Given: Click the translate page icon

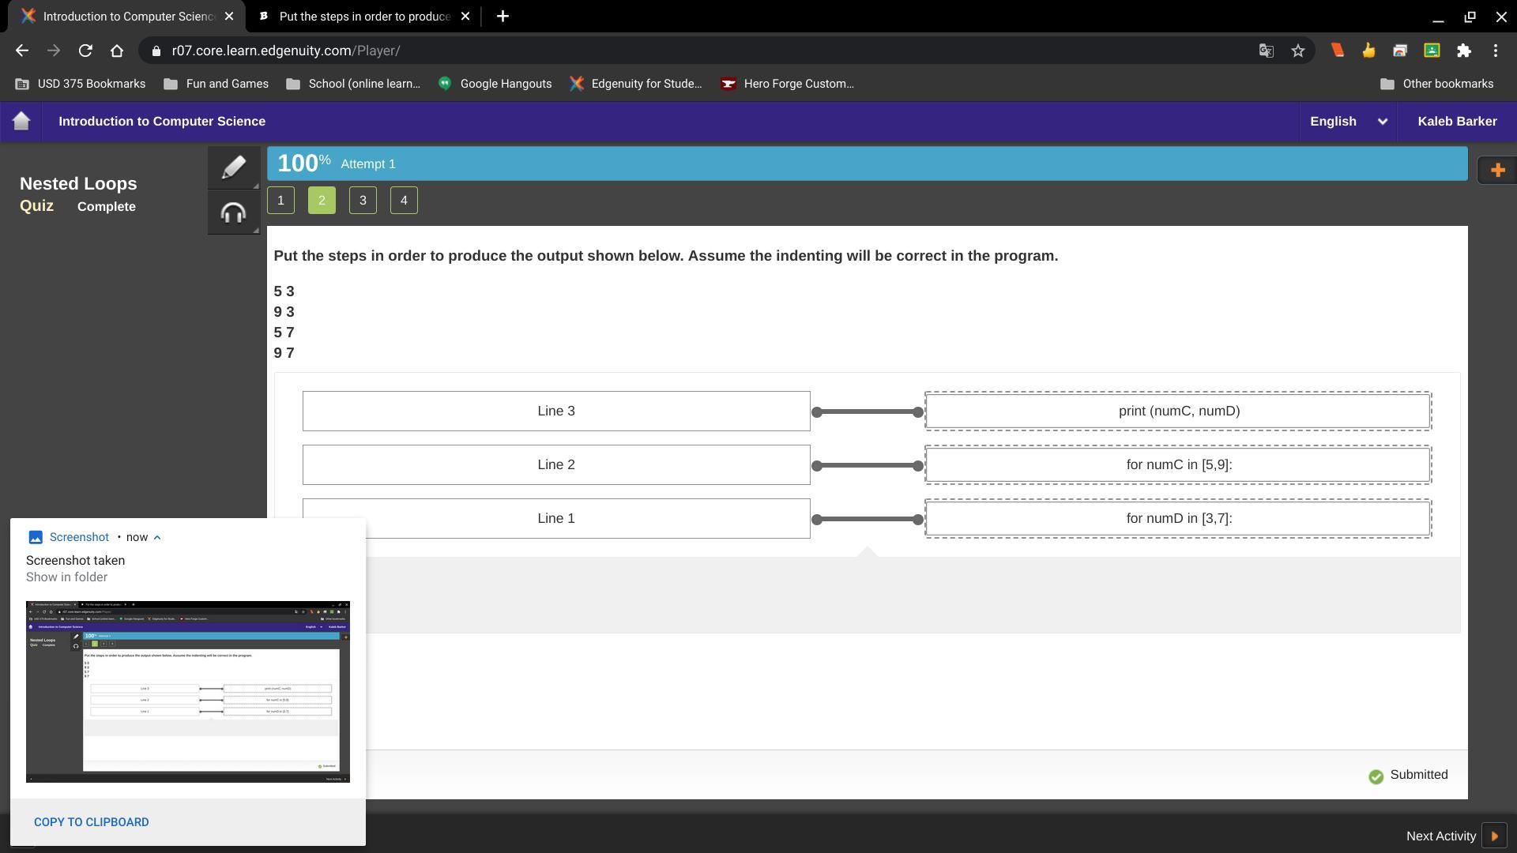Looking at the screenshot, I should tap(1266, 51).
